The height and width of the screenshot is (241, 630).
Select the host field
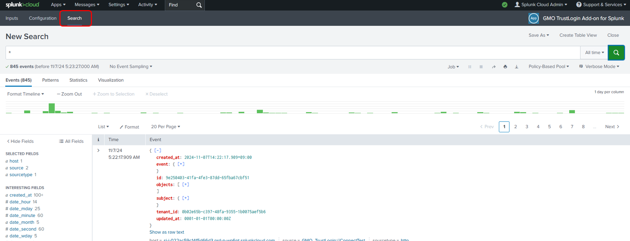(14, 161)
